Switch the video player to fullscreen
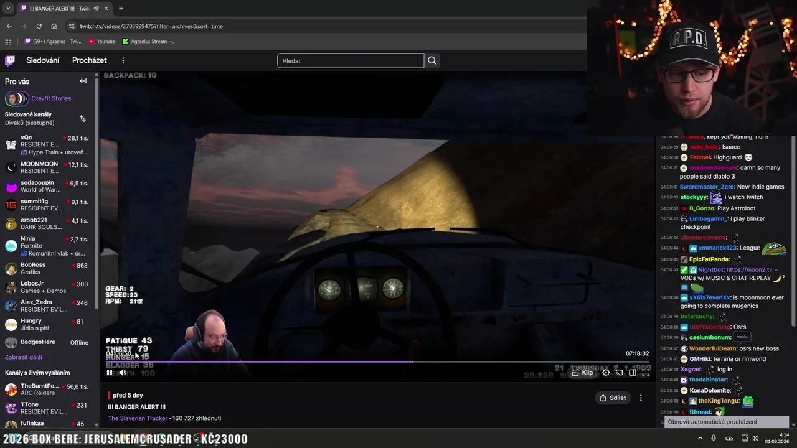 (x=645, y=373)
